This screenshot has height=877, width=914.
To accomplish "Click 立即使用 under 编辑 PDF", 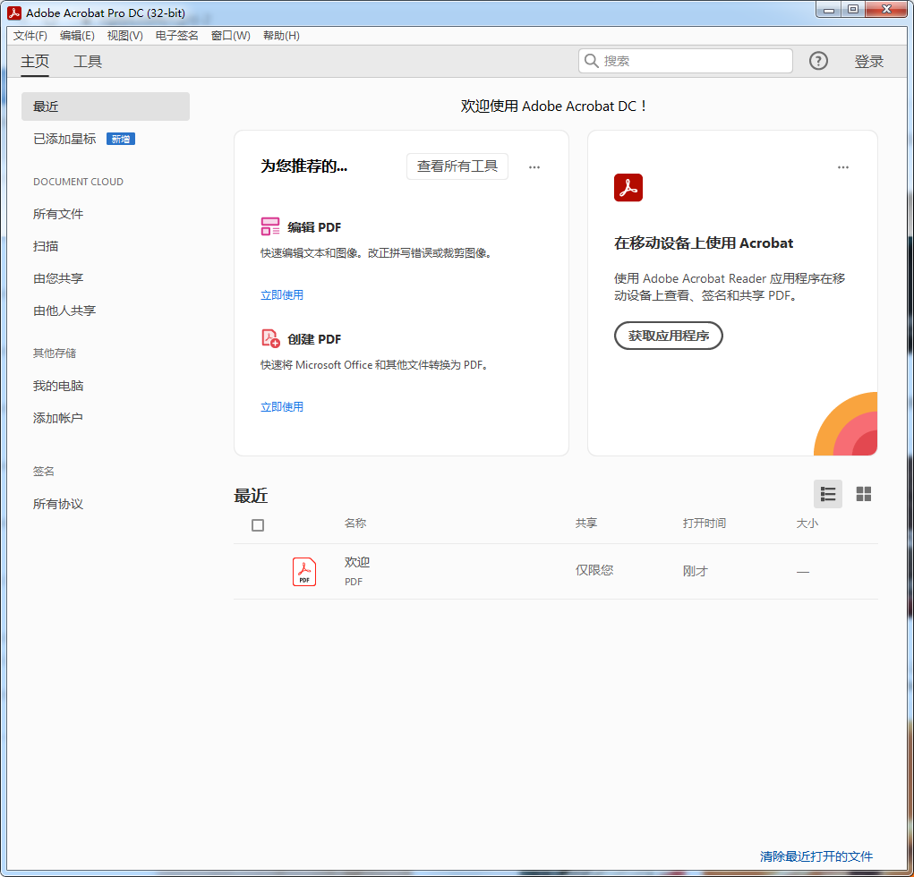I will (x=282, y=294).
